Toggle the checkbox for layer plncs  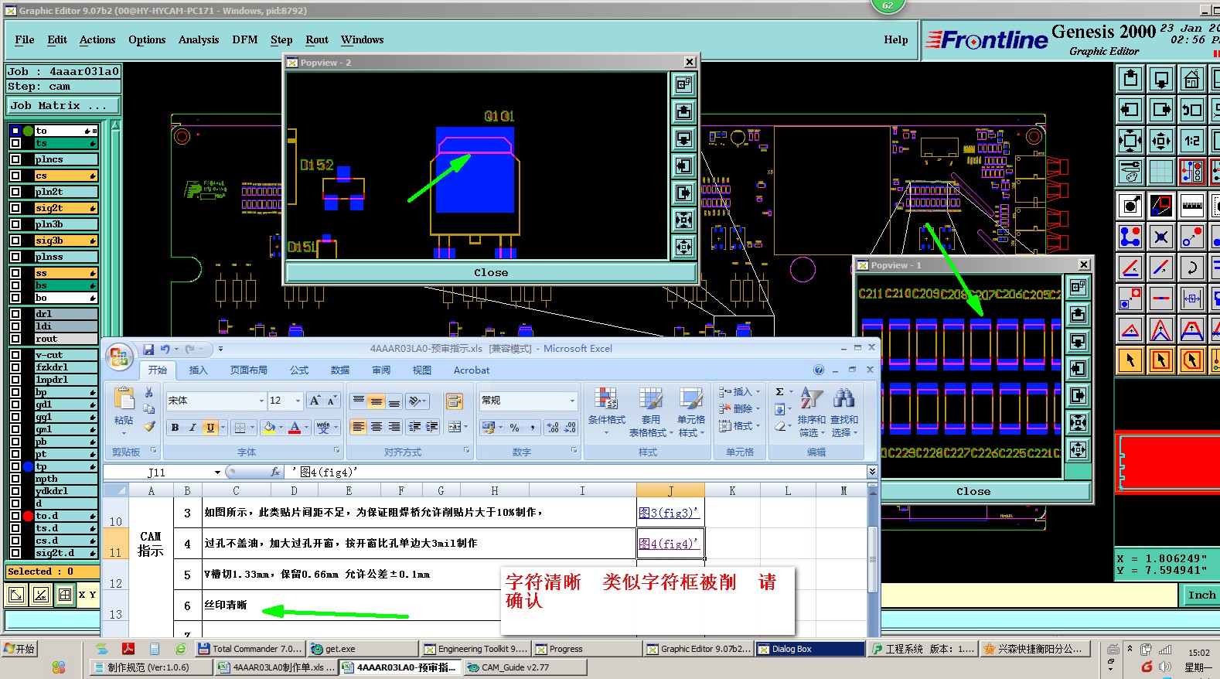pyautogui.click(x=15, y=159)
